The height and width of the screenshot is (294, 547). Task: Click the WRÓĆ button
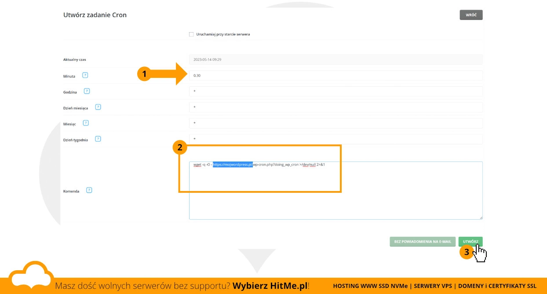pyautogui.click(x=471, y=15)
